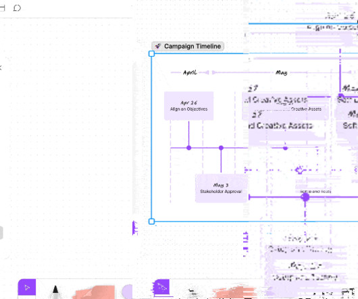Select the May 3 Stakeholder Approval card
The image size is (358, 299).
[x=221, y=188]
